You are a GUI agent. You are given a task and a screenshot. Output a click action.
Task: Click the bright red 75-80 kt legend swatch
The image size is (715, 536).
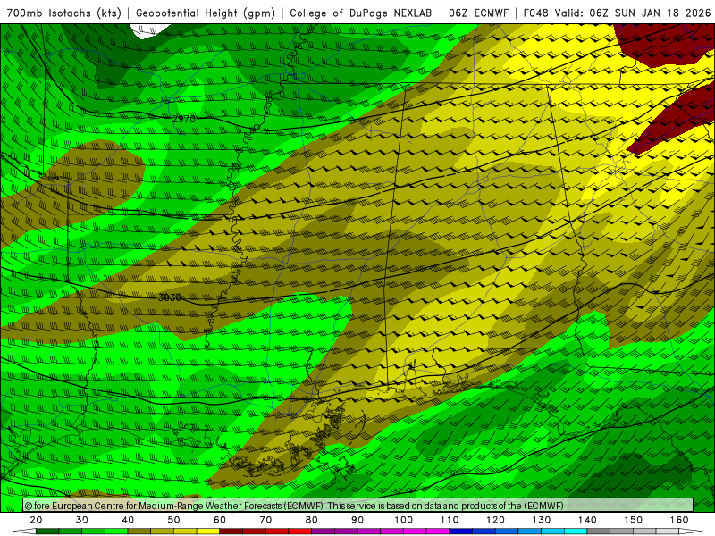coord(300,531)
